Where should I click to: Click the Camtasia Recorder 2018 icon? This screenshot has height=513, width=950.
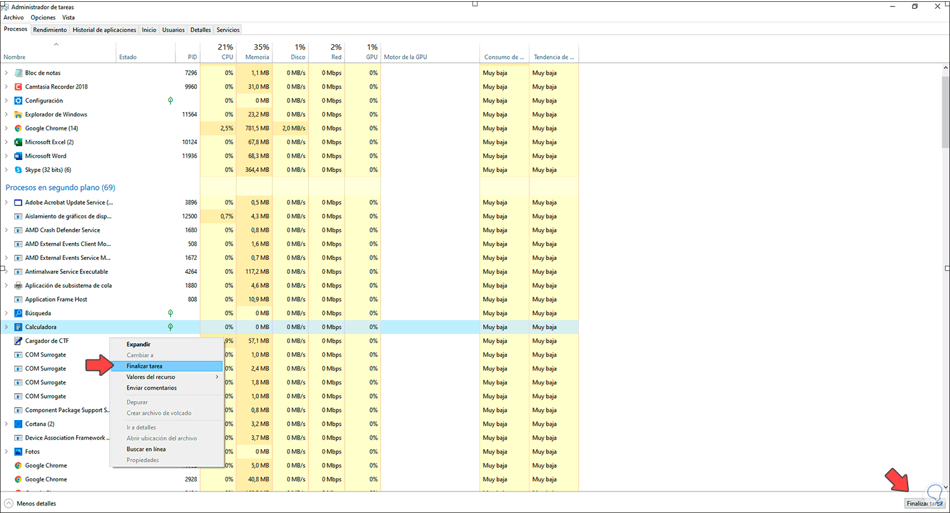[x=18, y=87]
